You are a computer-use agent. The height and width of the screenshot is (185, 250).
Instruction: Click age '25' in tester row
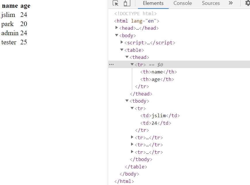24,42
